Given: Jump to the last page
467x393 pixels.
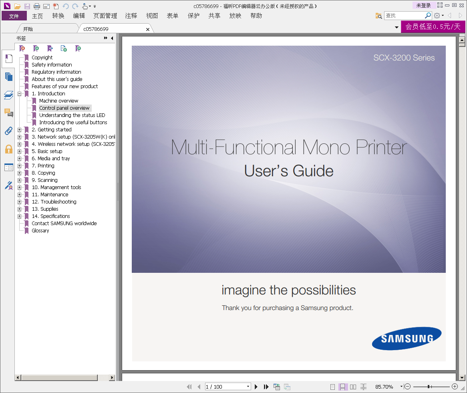Looking at the screenshot, I should click(266, 387).
